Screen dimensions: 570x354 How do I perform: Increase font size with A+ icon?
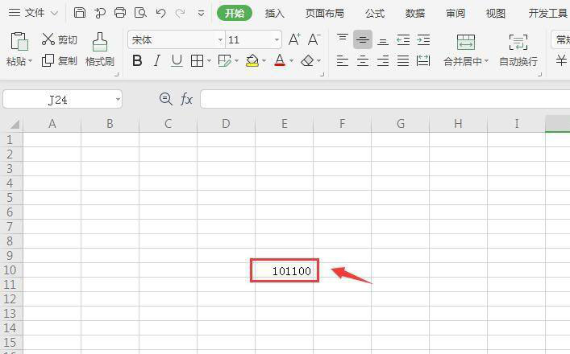[294, 39]
